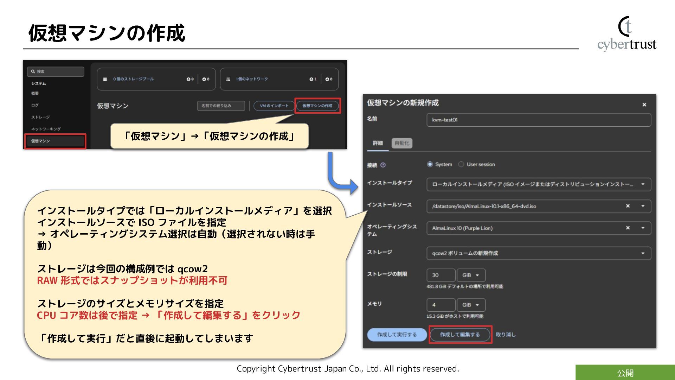Expand the install type dropdown

[643, 184]
